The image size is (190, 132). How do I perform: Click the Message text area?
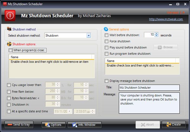149,103
